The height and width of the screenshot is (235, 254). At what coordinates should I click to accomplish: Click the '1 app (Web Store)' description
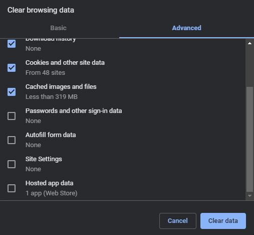[x=52, y=193]
